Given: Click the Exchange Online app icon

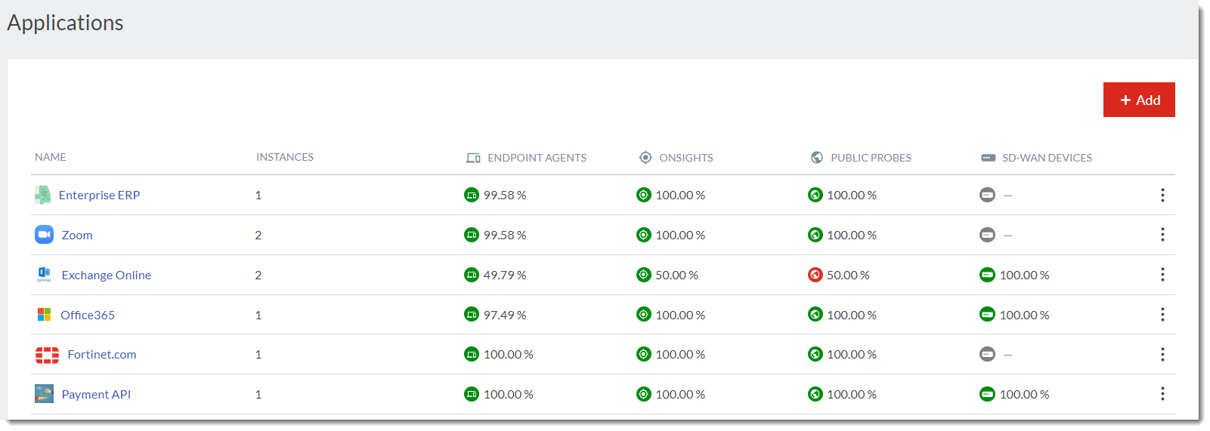Looking at the screenshot, I should [44, 275].
